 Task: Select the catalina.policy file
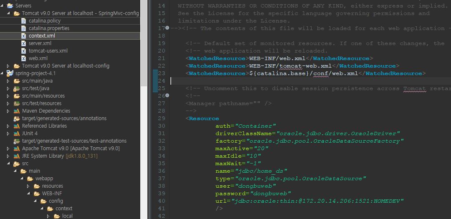click(x=44, y=21)
